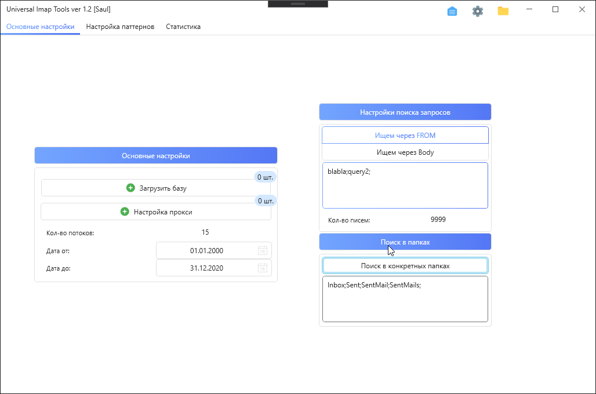The width and height of the screenshot is (596, 394).
Task: Click the folders text box with Inbox;Sent
Action: (x=405, y=299)
